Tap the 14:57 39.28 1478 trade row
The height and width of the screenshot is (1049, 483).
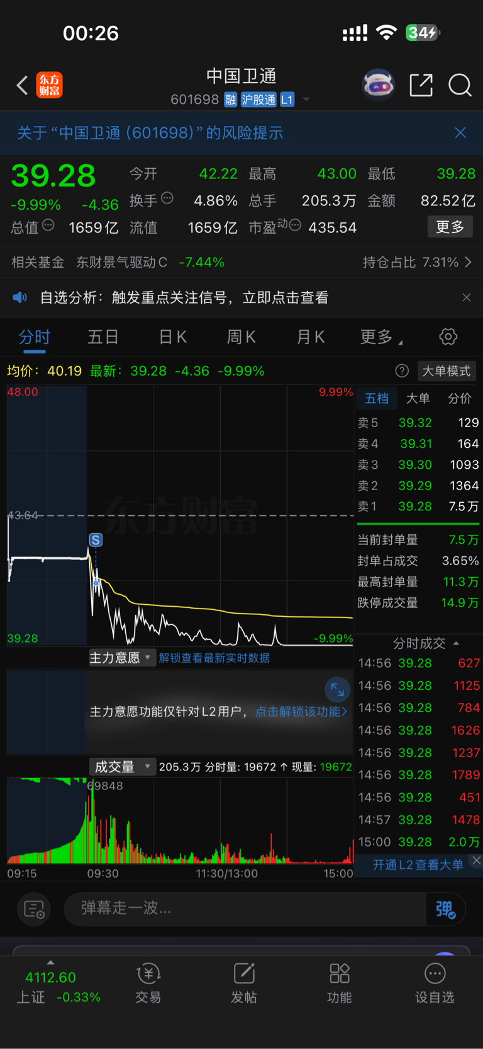(x=419, y=820)
